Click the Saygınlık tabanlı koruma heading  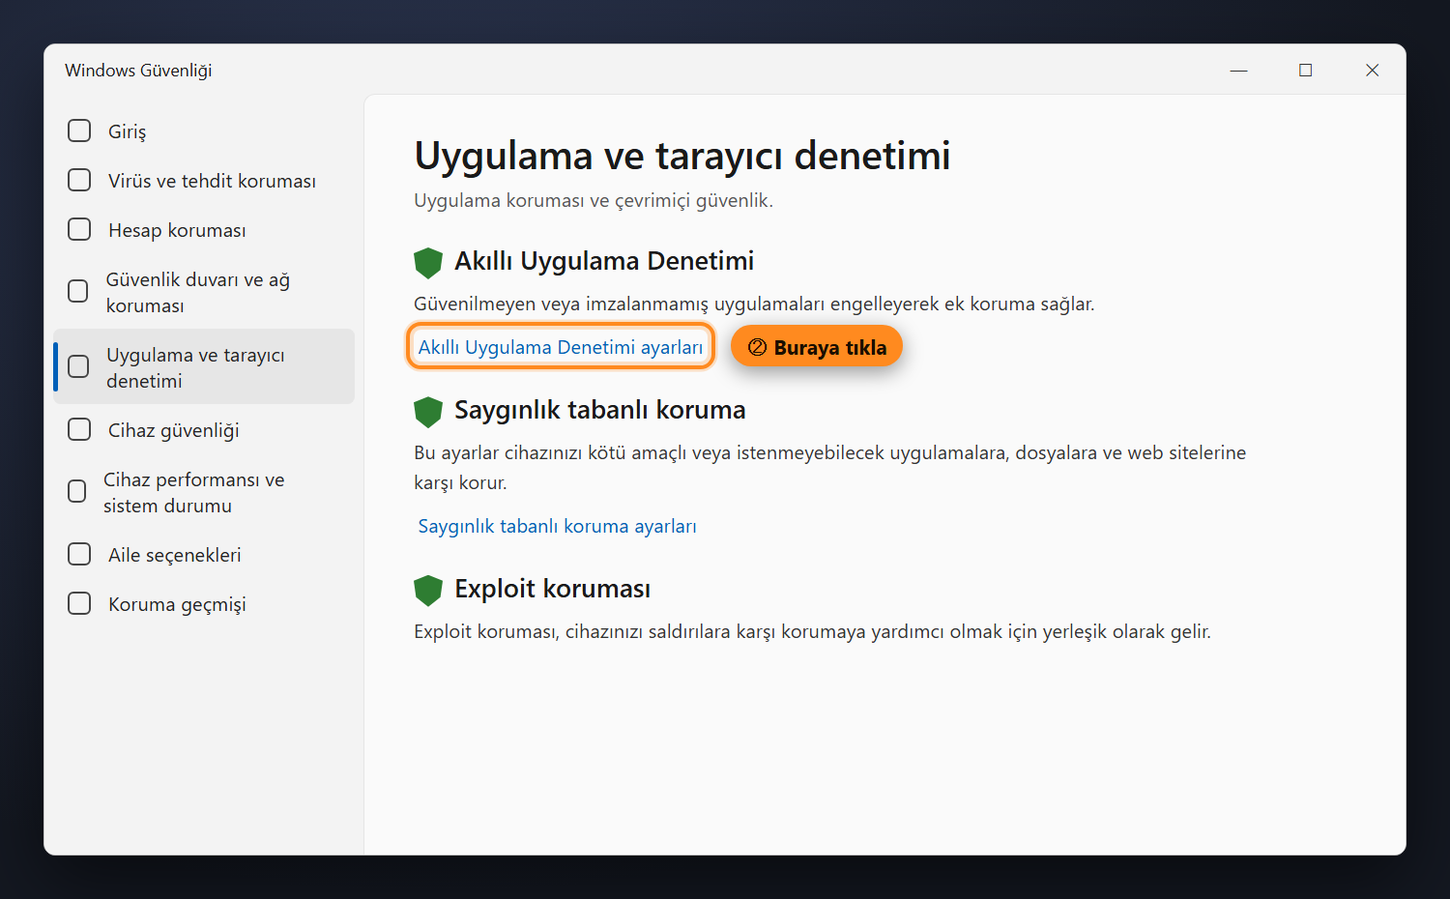click(600, 410)
